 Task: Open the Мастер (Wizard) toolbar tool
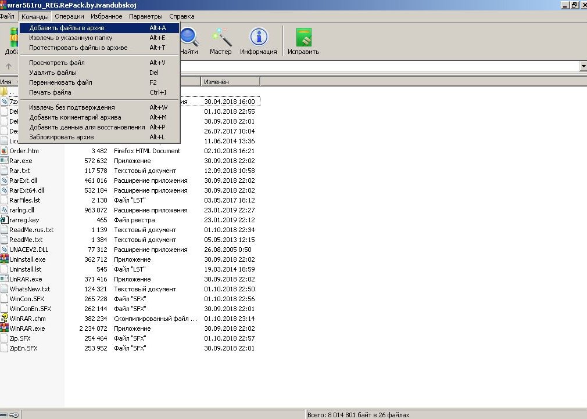pos(220,41)
